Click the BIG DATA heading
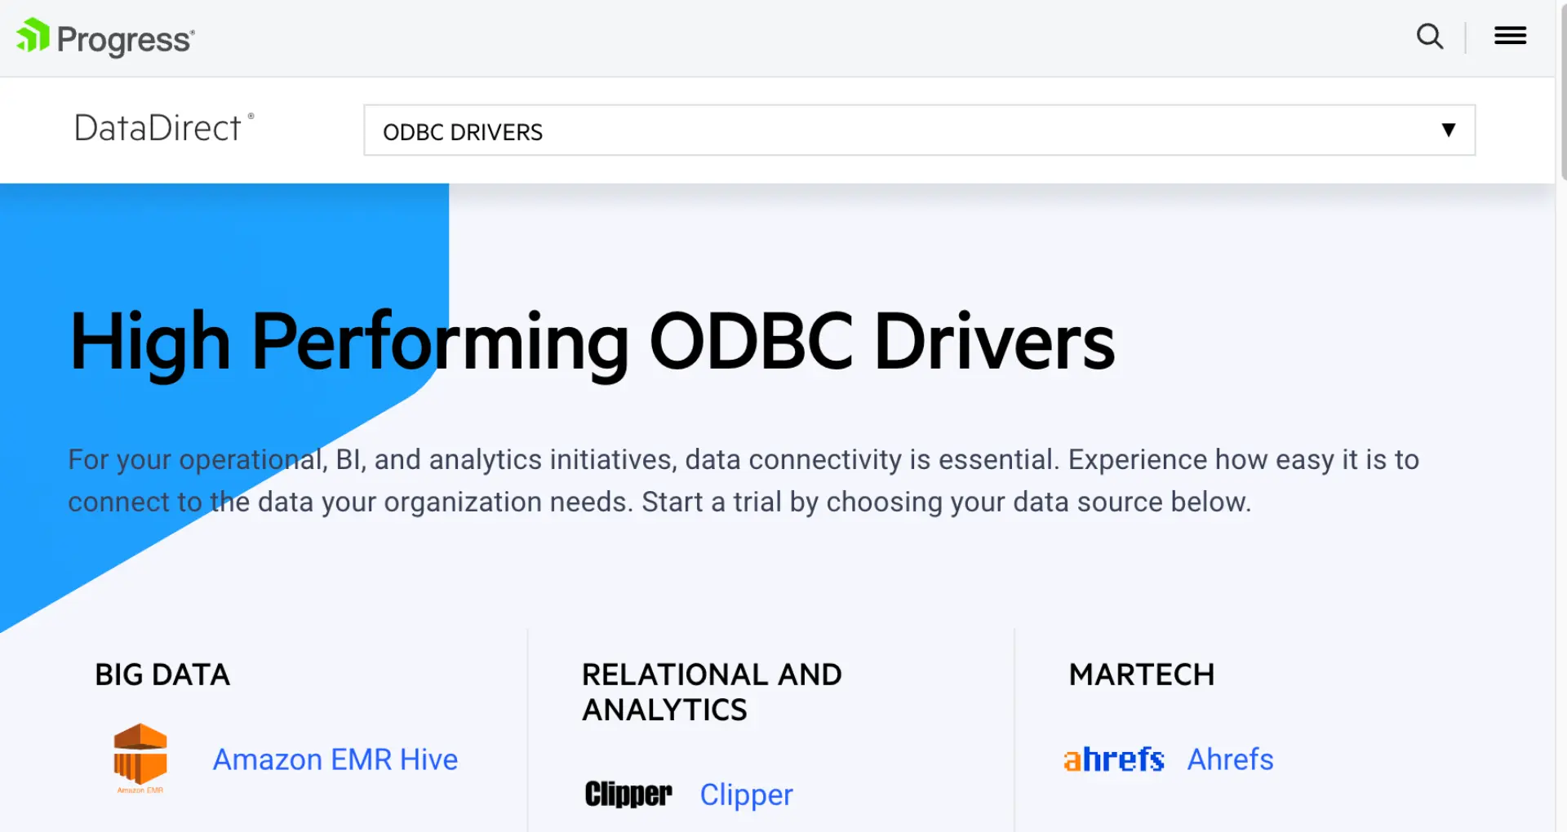The image size is (1567, 832). [x=162, y=675]
